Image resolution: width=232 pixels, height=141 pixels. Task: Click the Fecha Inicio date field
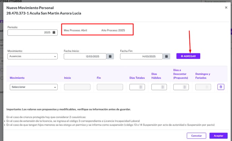[x=85, y=56]
